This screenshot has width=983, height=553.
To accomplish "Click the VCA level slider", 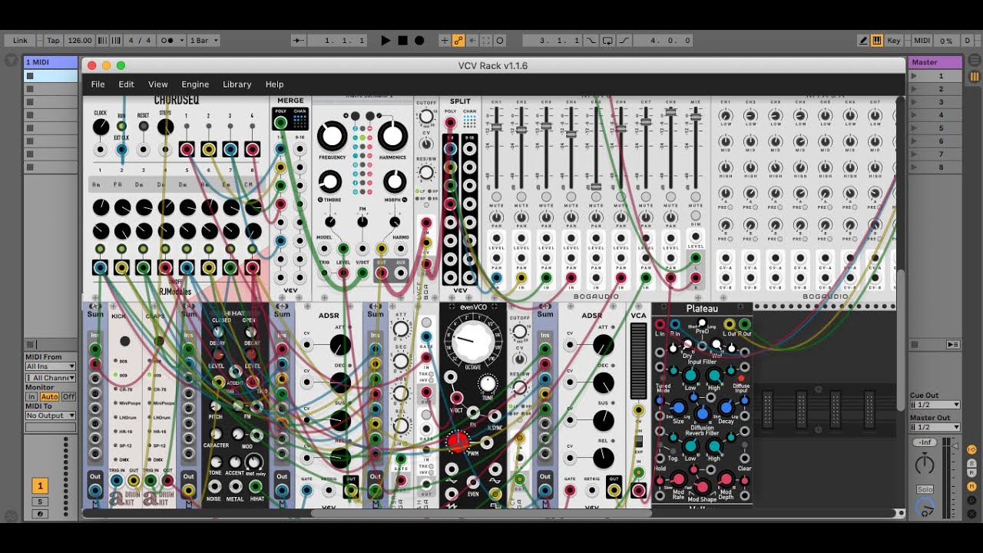I will [638, 360].
